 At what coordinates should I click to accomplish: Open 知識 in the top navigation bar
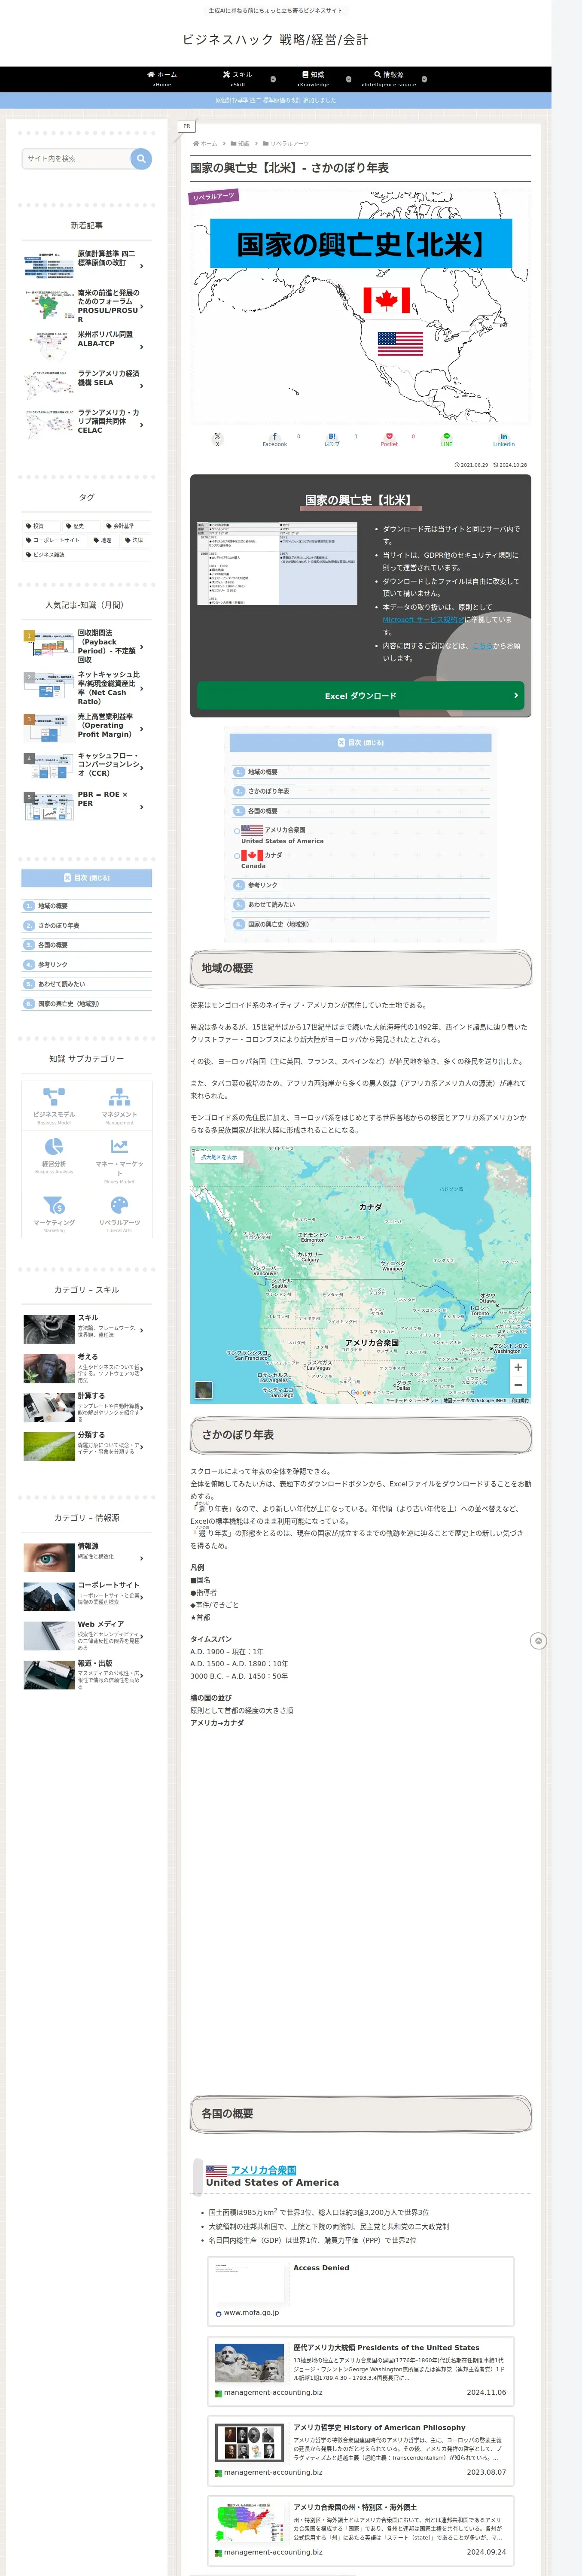[x=313, y=79]
